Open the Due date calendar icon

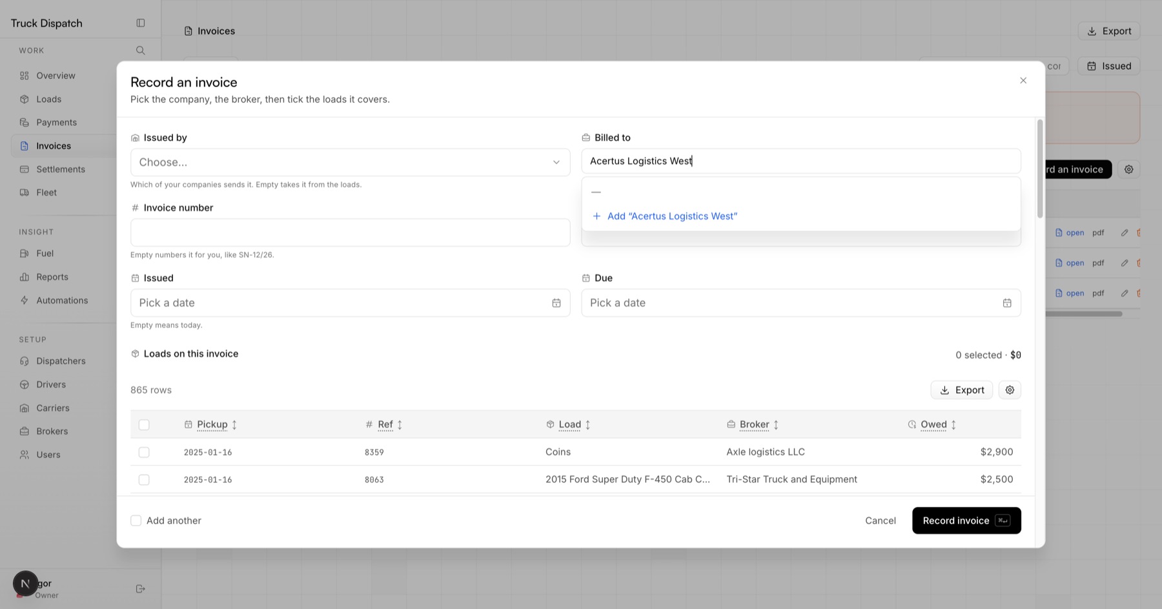pyautogui.click(x=1006, y=303)
